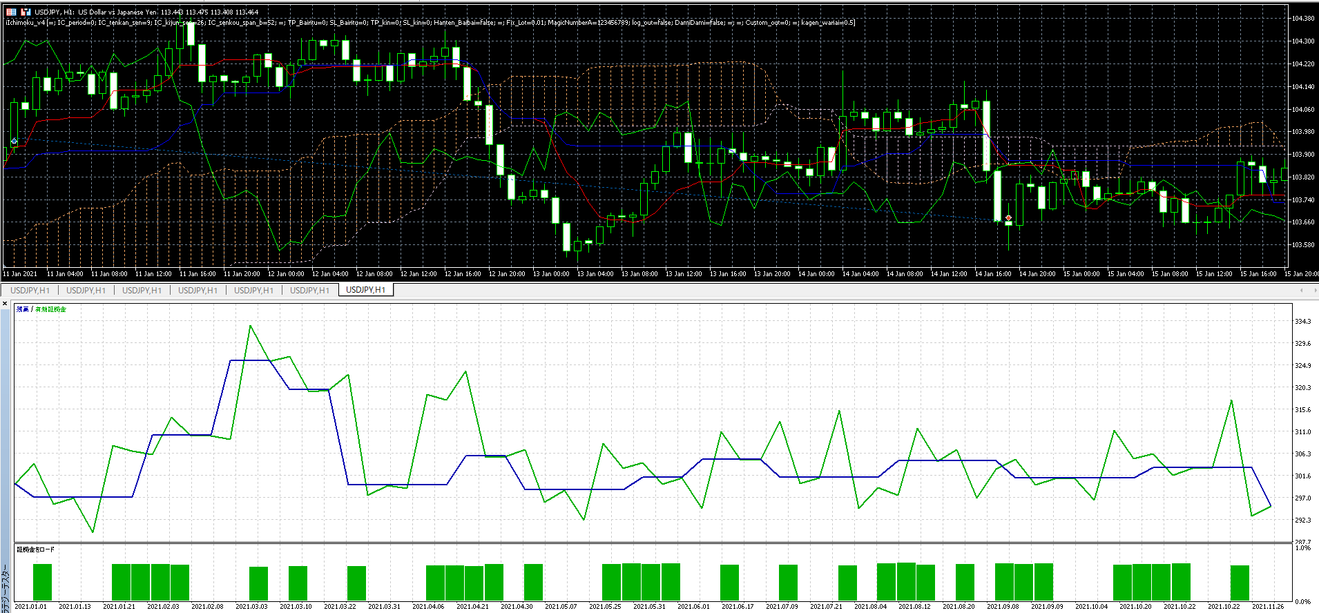Click the 証拠金をロード label in the lower pane
Viewport: 1319px width, 613px height.
click(x=35, y=549)
